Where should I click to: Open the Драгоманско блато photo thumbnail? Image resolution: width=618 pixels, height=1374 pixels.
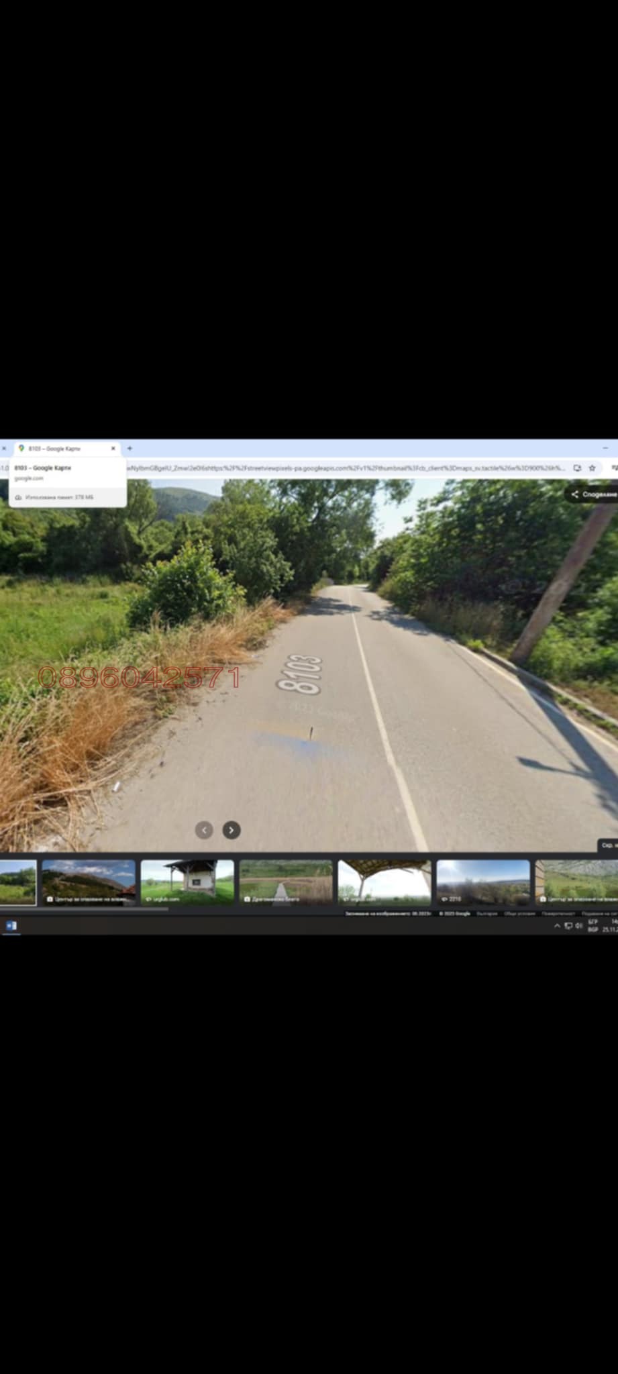point(286,882)
